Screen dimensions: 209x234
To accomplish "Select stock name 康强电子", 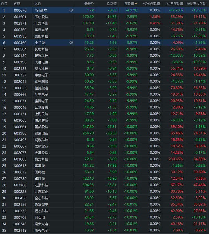I will click(41, 230).
